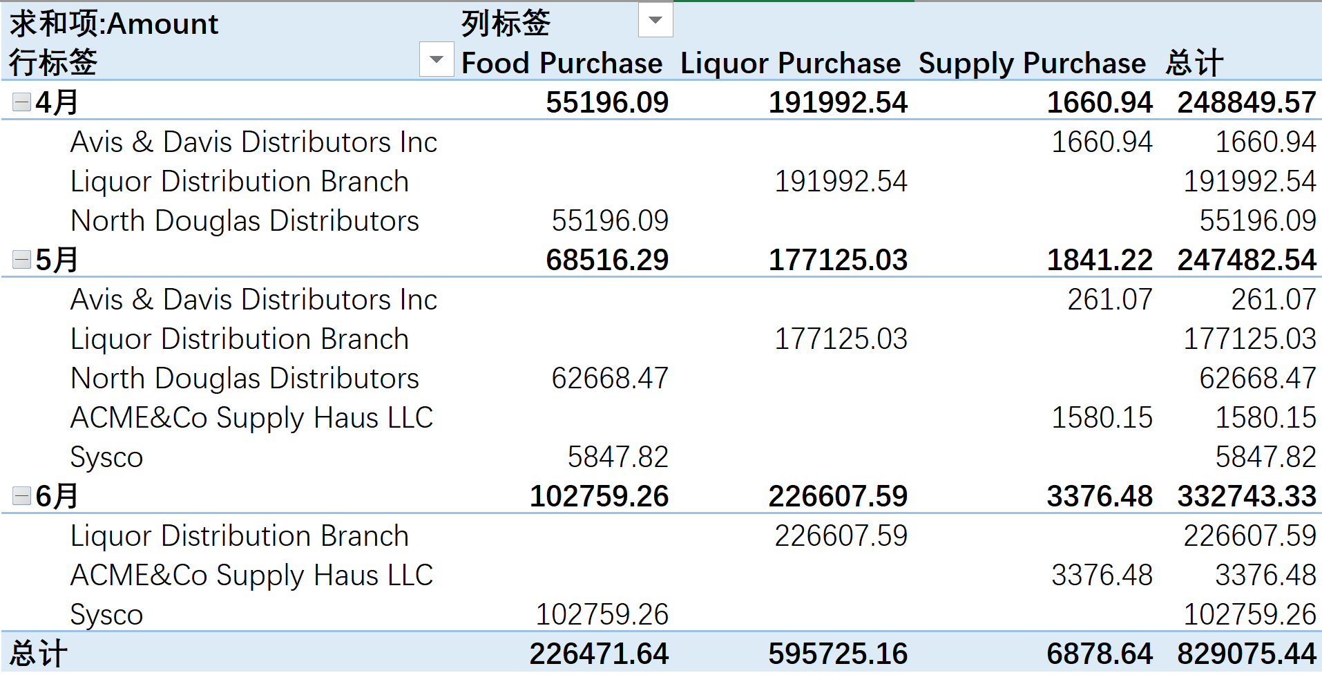Collapse the 4月 group
The height and width of the screenshot is (675, 1322).
pos(21,102)
